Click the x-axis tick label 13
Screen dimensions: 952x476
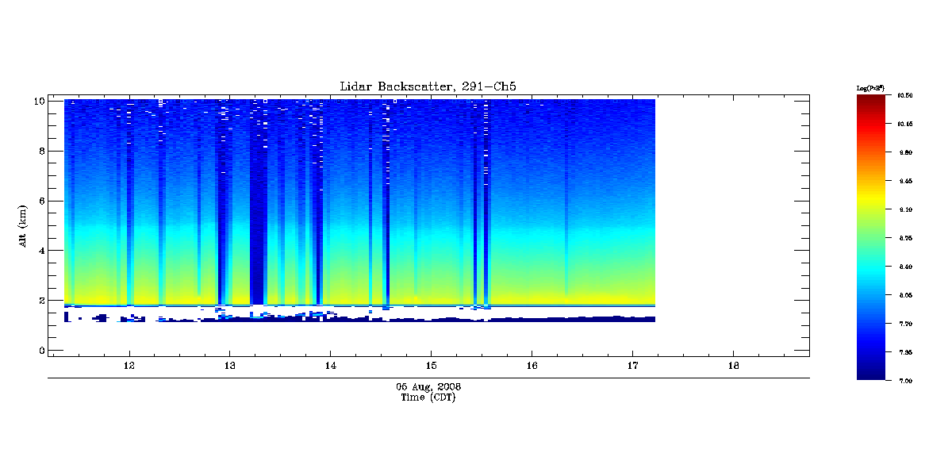[x=230, y=367]
